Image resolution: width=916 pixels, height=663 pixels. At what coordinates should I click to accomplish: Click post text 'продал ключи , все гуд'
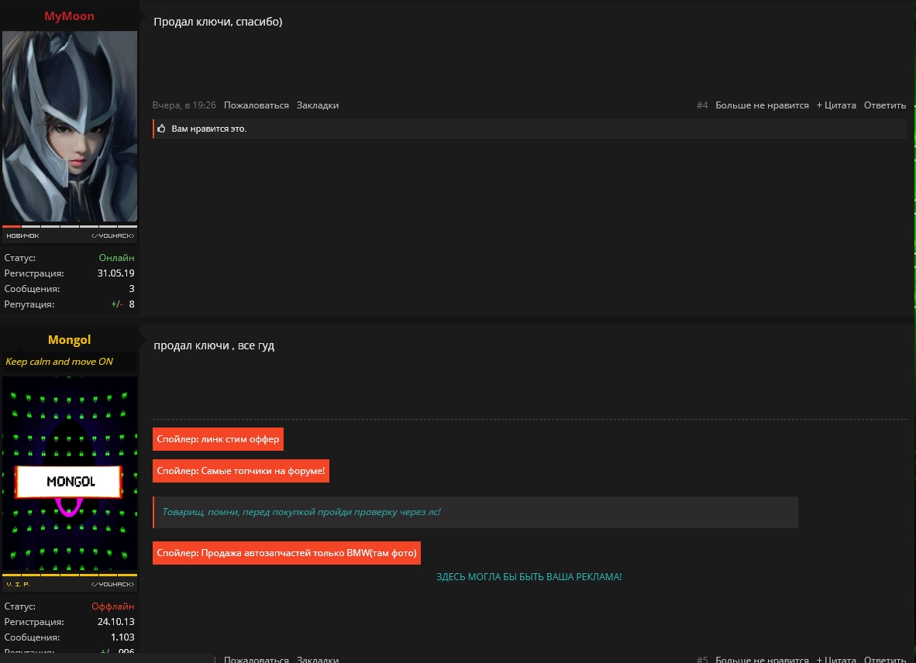coord(214,345)
